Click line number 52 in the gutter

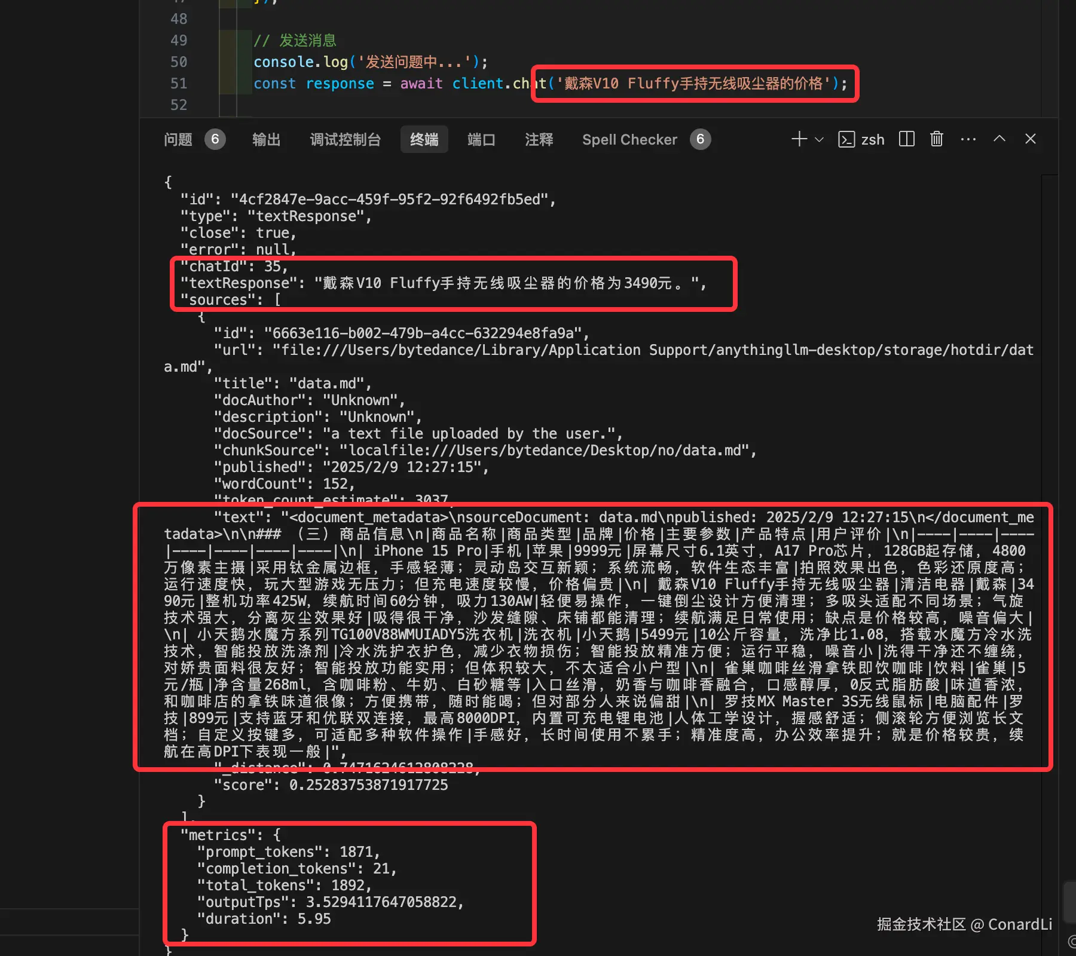179,105
